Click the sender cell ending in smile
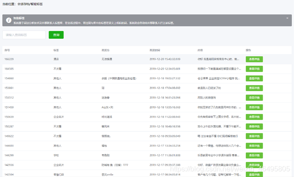Image resolution: width=294 pixels, height=177 pixels. point(107,174)
